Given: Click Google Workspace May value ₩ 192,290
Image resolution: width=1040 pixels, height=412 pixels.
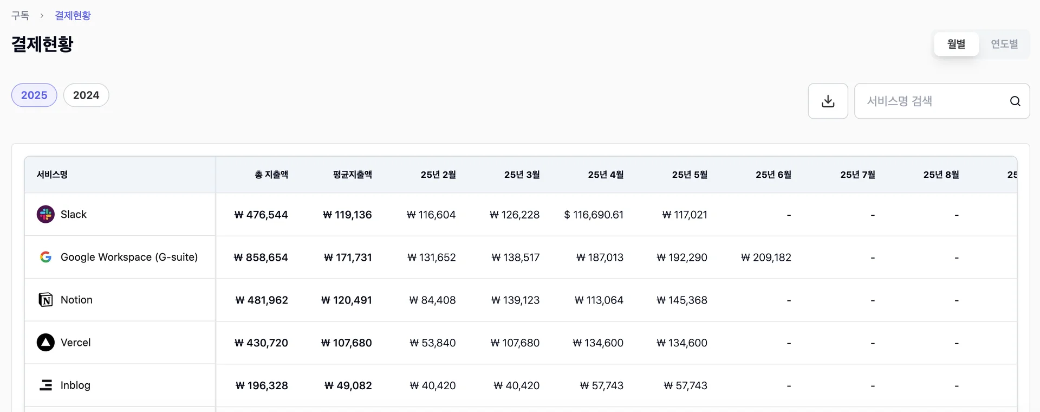Looking at the screenshot, I should pos(682,257).
